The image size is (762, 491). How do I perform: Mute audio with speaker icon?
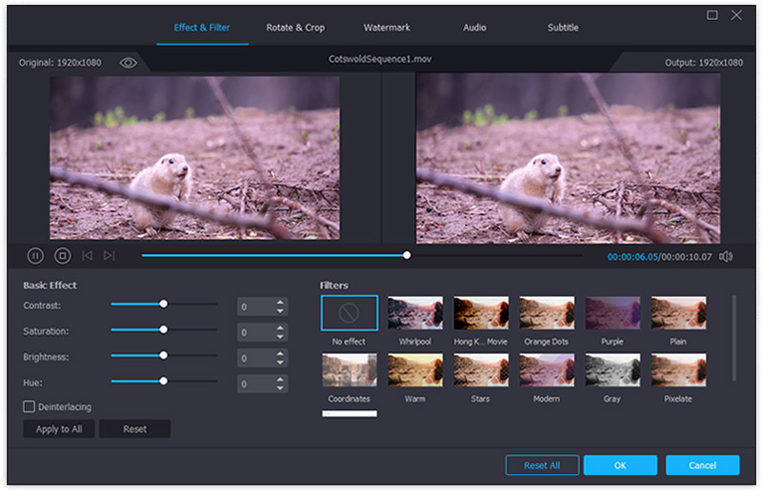pyautogui.click(x=726, y=256)
